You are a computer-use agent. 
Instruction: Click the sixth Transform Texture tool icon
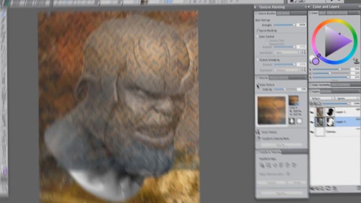pos(294,165)
